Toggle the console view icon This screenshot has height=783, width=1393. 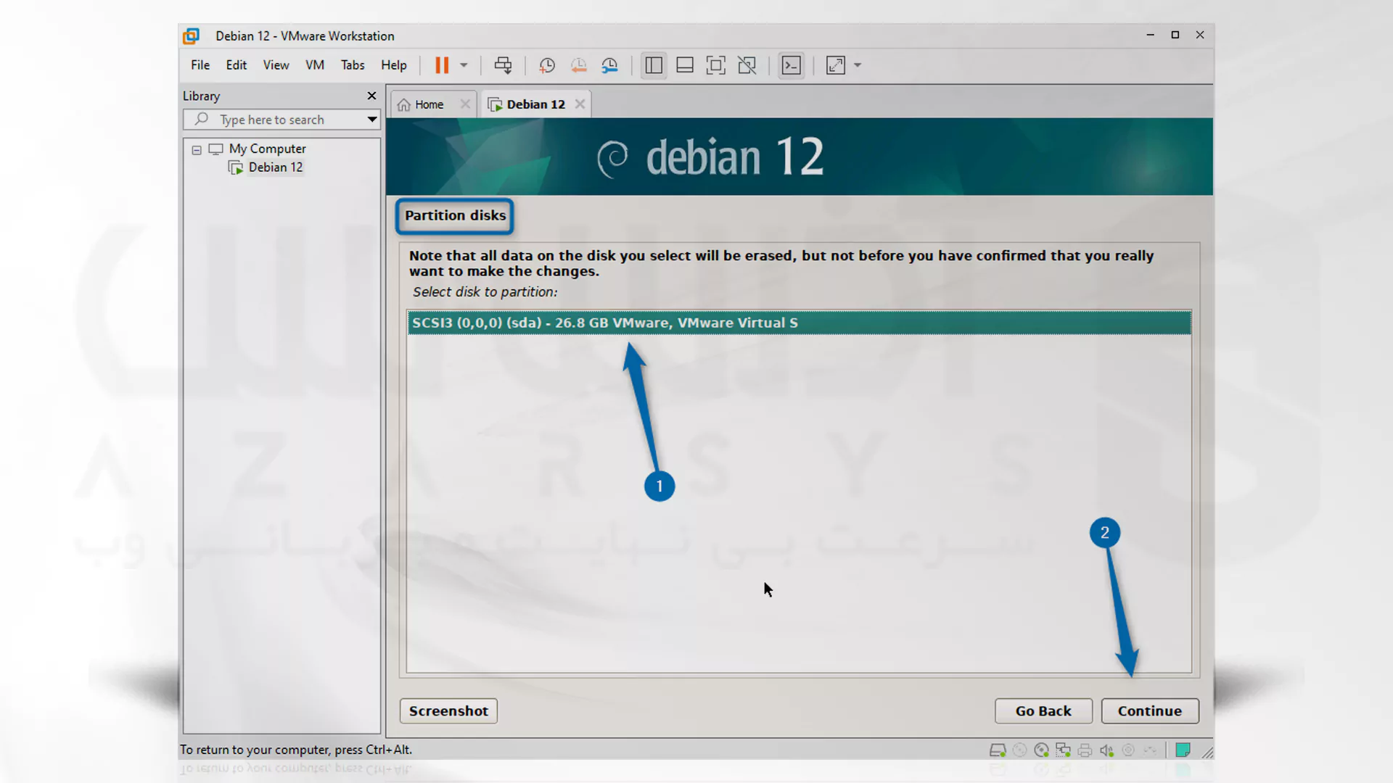(x=792, y=65)
